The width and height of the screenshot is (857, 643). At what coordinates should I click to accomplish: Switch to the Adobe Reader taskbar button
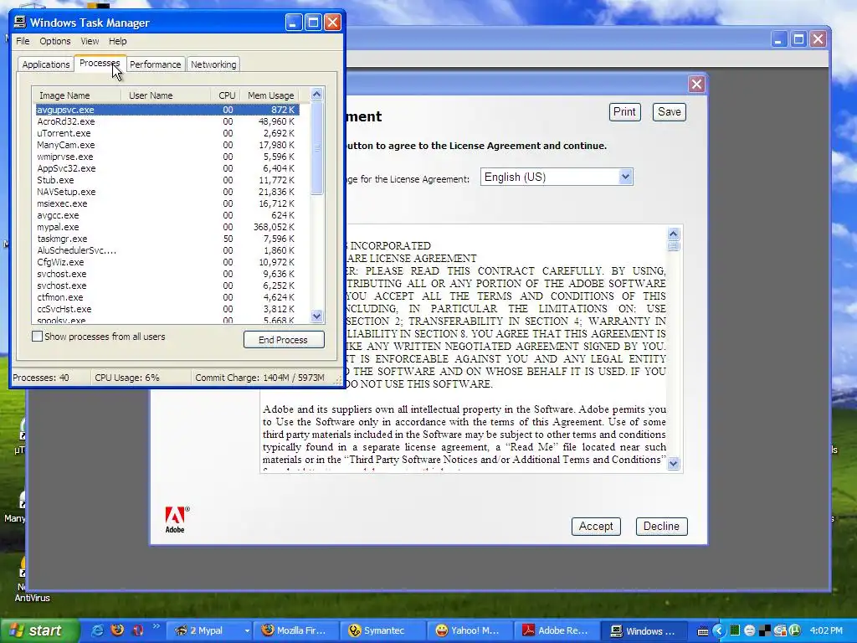556,630
